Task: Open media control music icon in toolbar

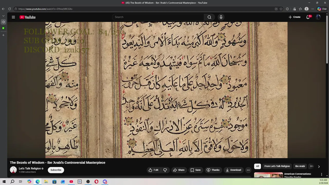Action: pos(294,9)
